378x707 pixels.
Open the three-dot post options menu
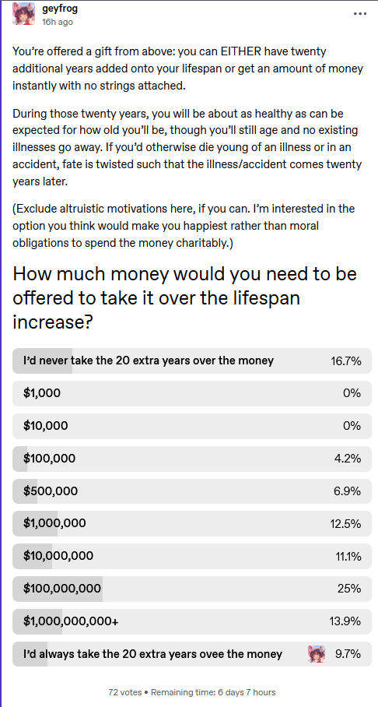pos(360,13)
